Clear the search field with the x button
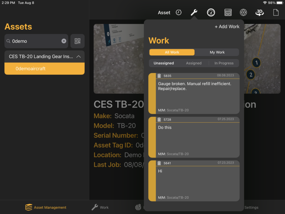Image resolution: width=285 pixels, height=214 pixels. [x=64, y=41]
